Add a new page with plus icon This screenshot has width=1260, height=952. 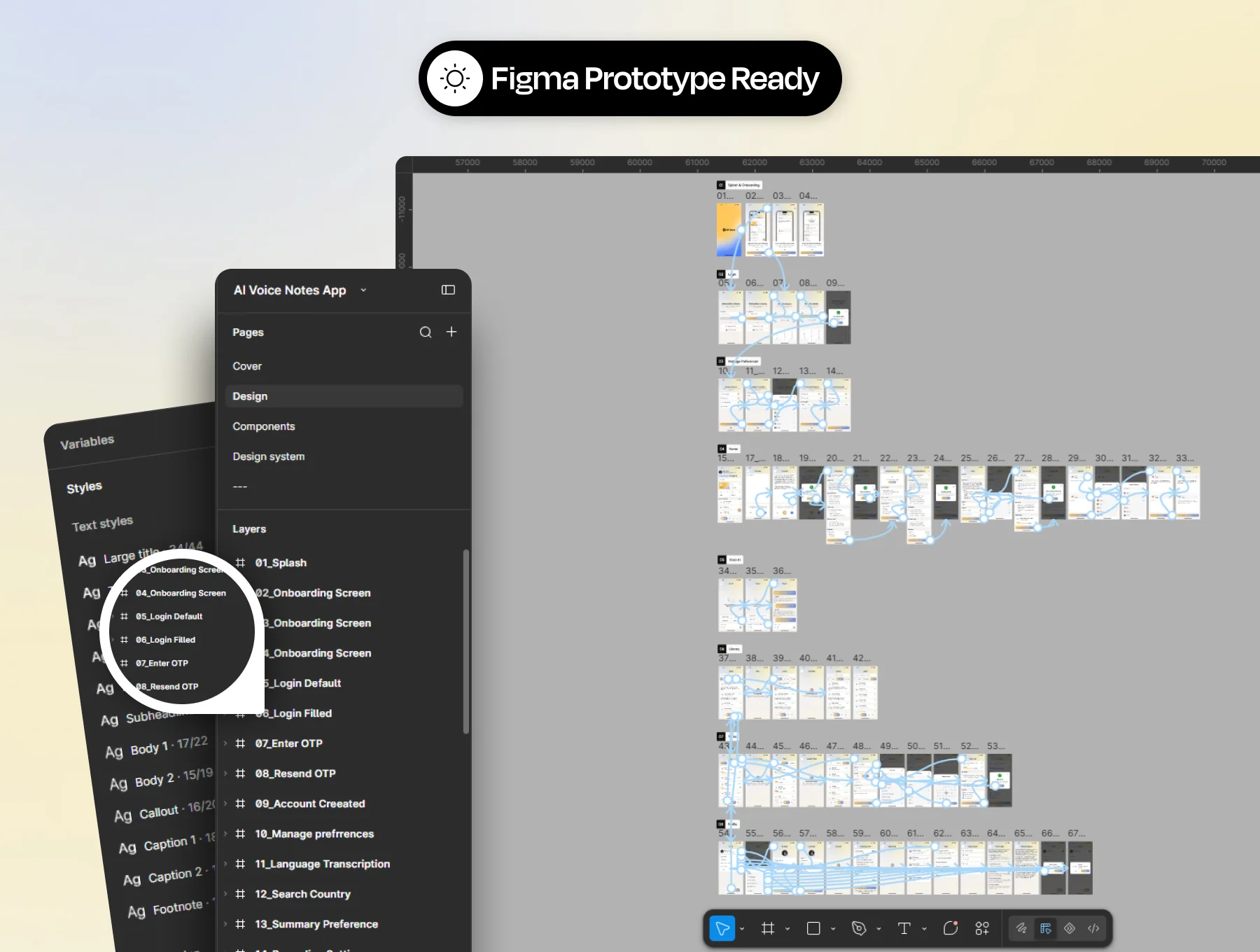pos(451,332)
